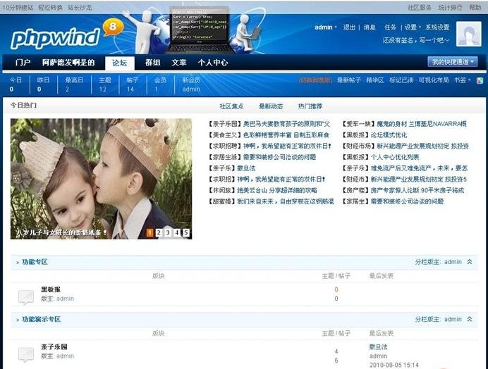This screenshot has height=369, width=488.
Task: Open the 设置 dropdown menu
Action: 413,27
